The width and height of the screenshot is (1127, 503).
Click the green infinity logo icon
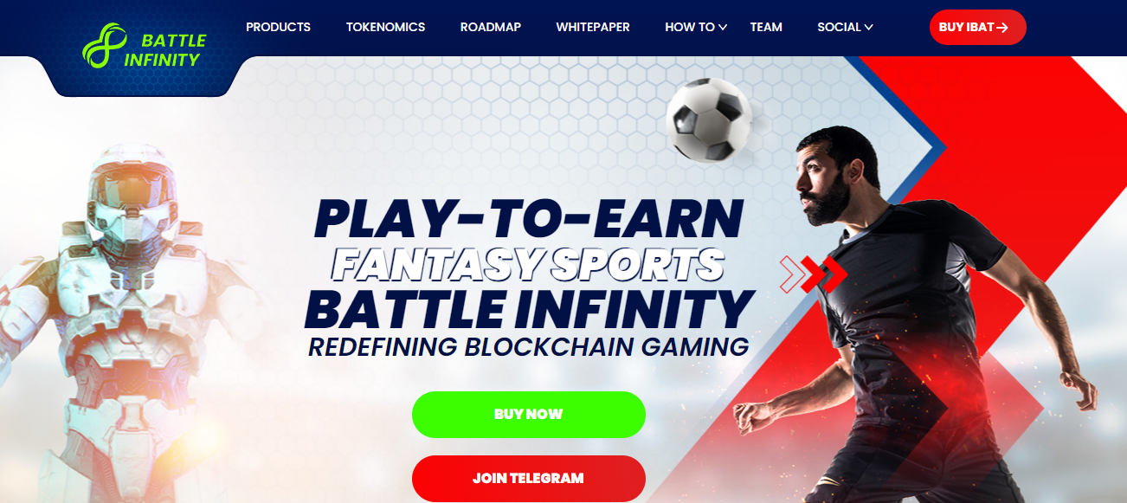coord(100,45)
